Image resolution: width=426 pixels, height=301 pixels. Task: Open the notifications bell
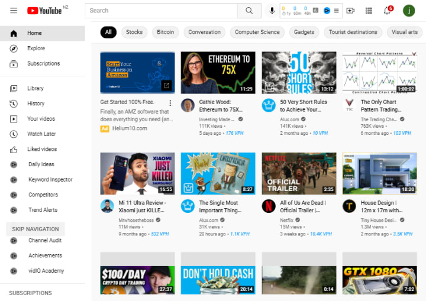point(387,11)
